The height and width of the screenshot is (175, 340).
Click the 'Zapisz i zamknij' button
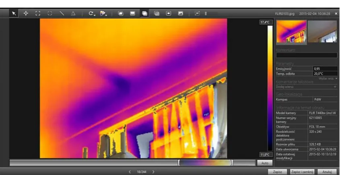tap(302, 172)
